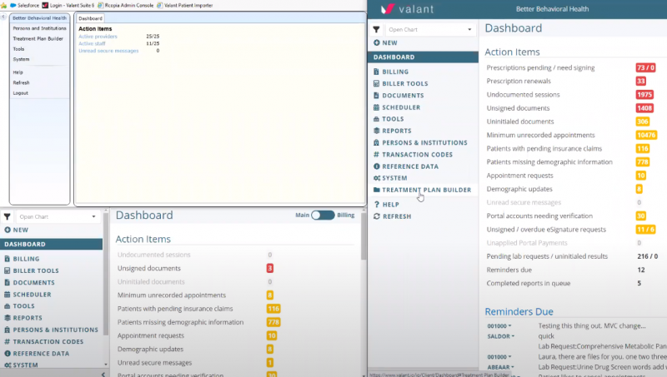Click the Treatment Plan Builder folder icon
Screen dimensions: 667x377
pyautogui.click(x=377, y=190)
